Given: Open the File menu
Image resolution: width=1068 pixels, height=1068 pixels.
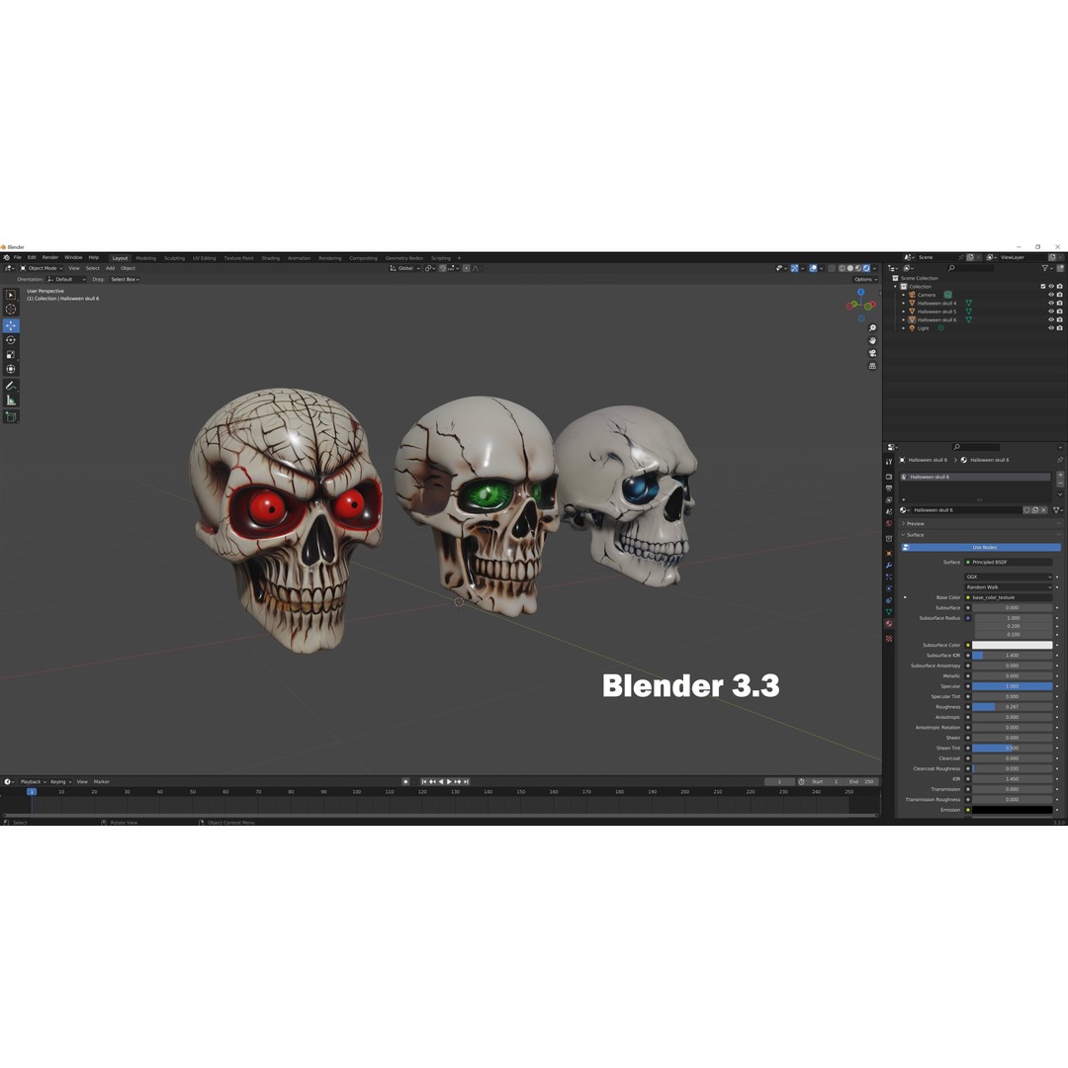Looking at the screenshot, I should click(x=18, y=257).
